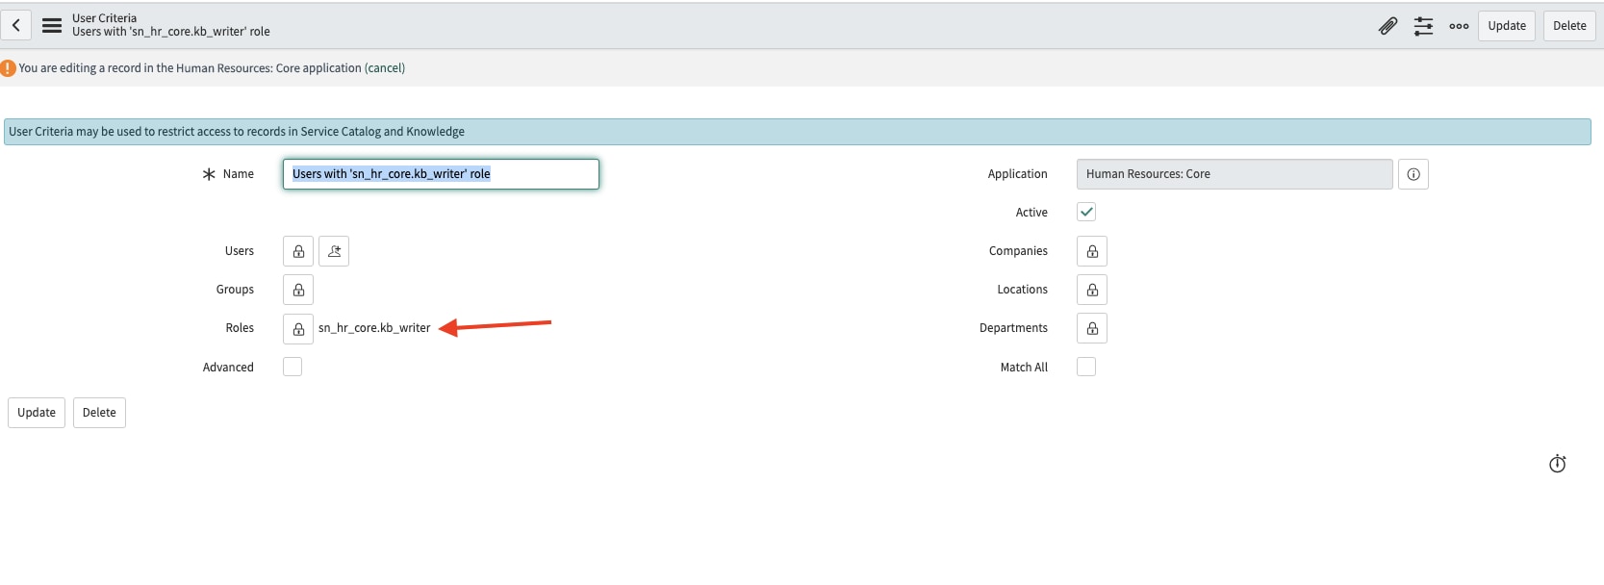The image size is (1604, 585).
Task: Open personalize form settings icon
Action: tap(1423, 26)
